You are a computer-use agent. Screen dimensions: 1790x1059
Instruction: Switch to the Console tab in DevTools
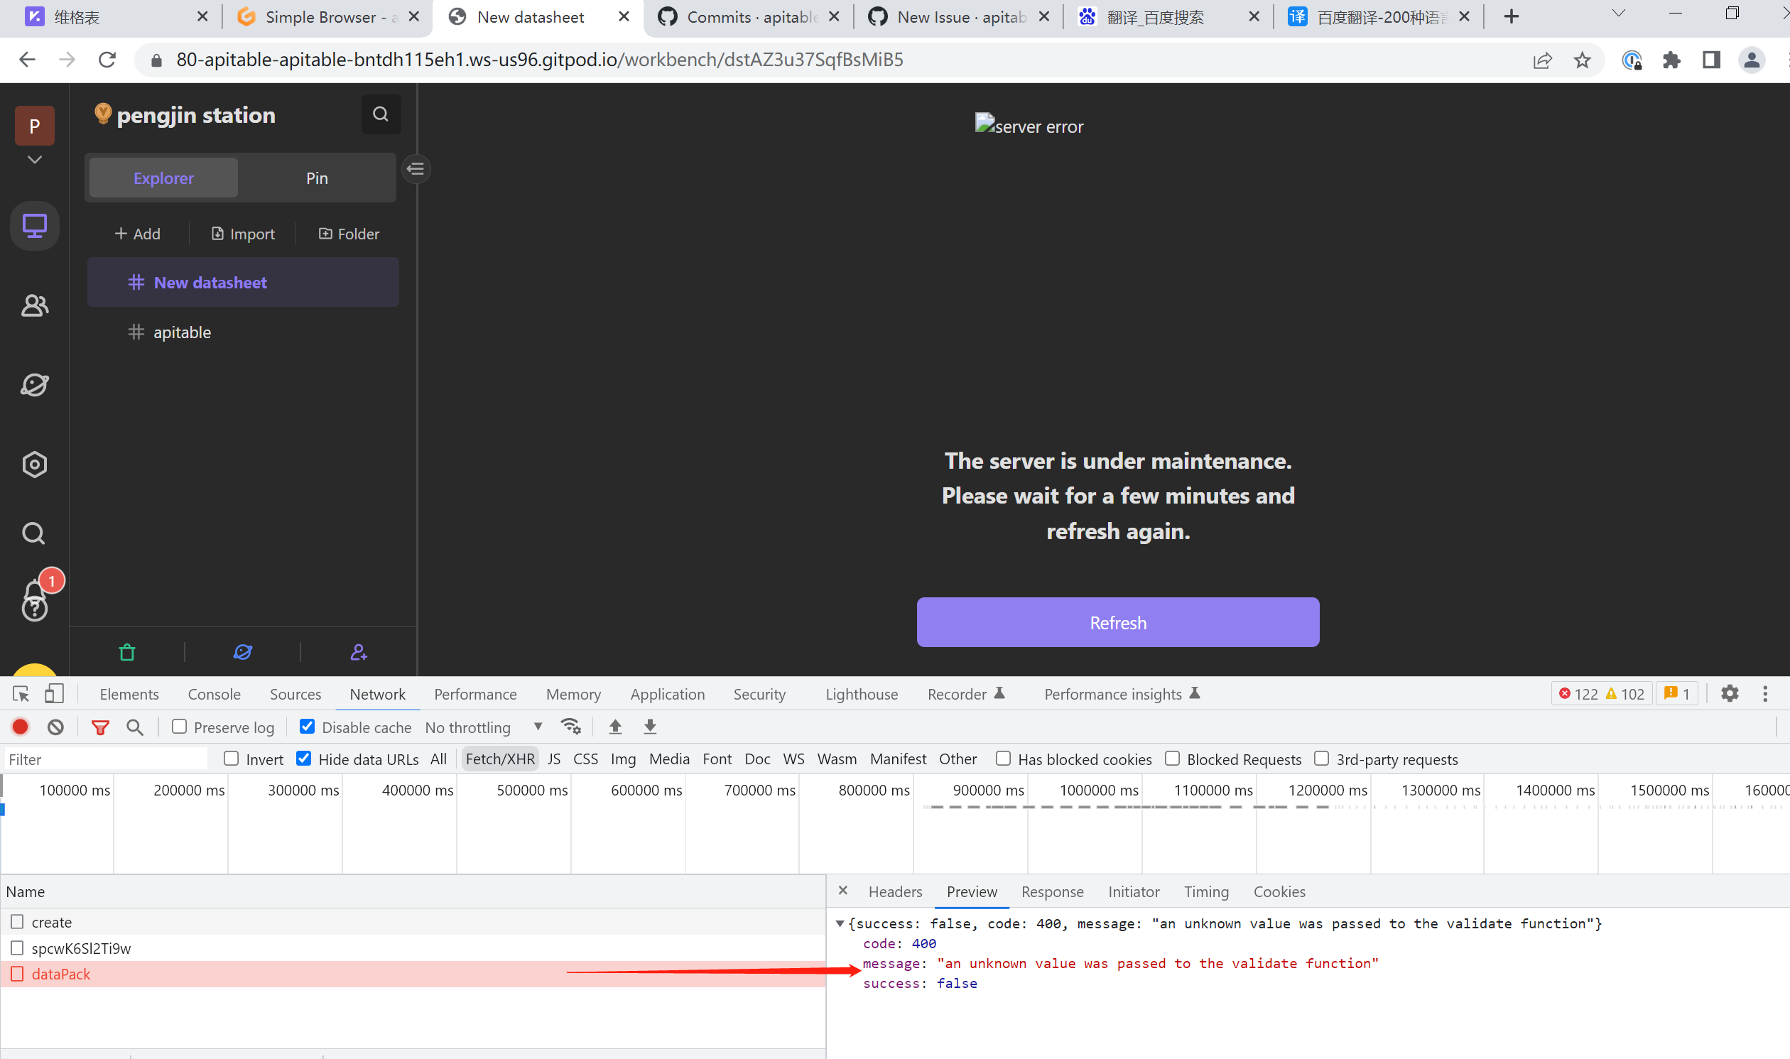[x=213, y=694]
